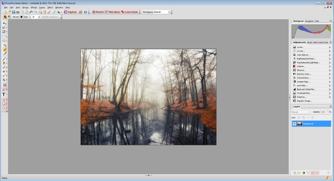Click the brush Size stepper arrows
Viewport: 334px width, 181px height.
(x=30, y=17)
